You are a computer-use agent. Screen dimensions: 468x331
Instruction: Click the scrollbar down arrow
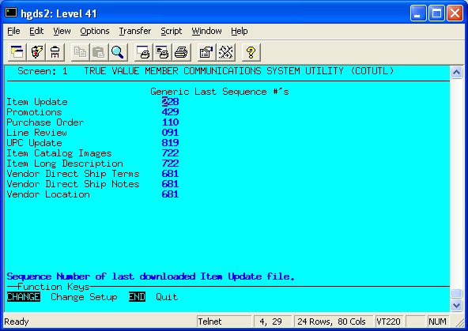click(x=457, y=305)
